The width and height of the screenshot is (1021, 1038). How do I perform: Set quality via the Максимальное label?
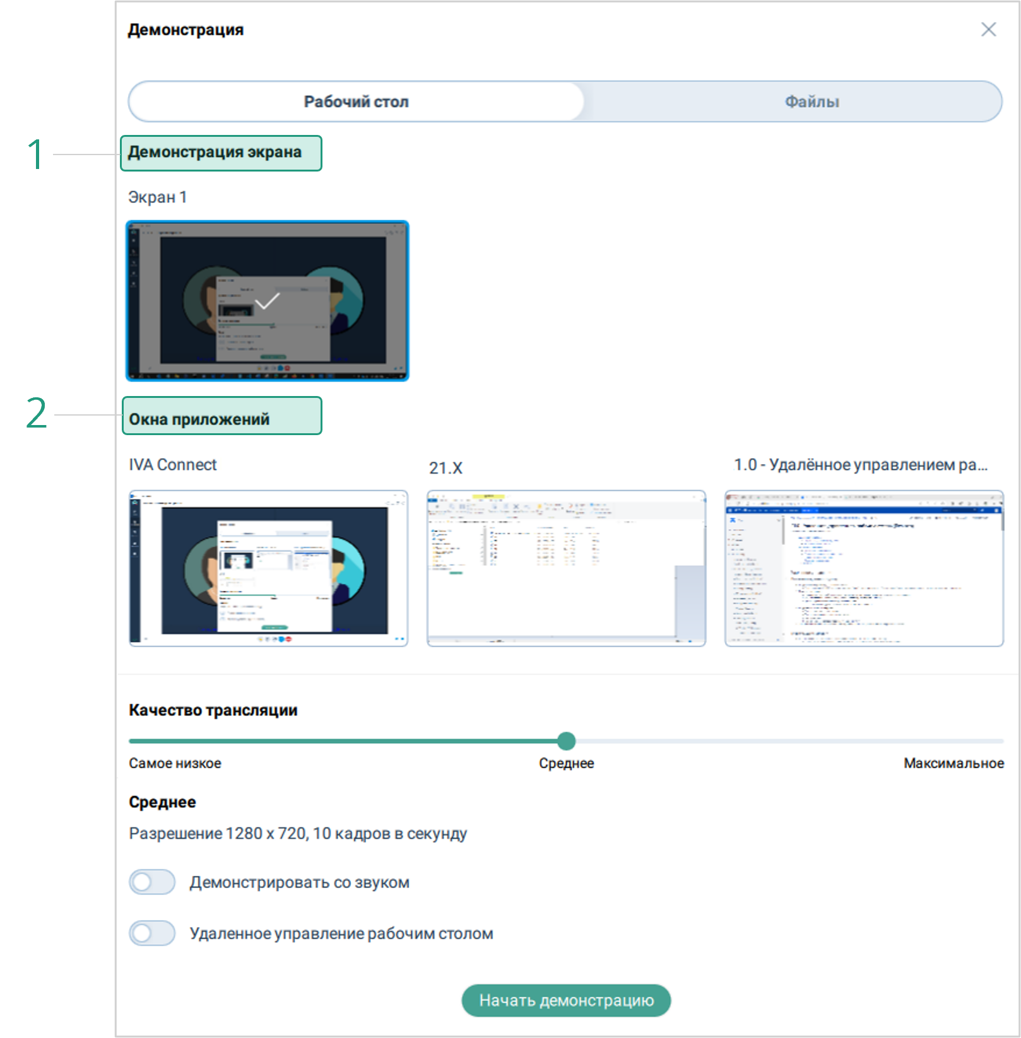[x=953, y=763]
